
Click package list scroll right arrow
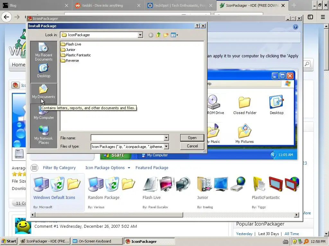point(296,215)
